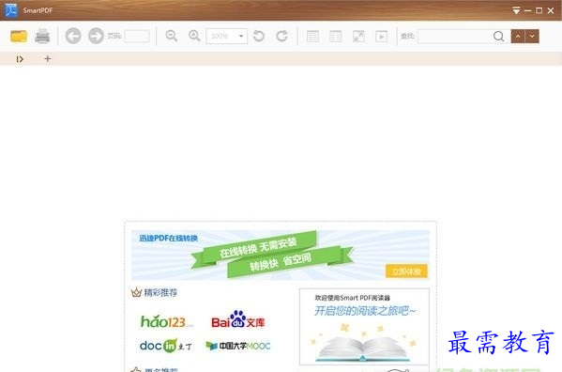The image size is (562, 372).
Task: Click the search magnifier icon
Action: 498,37
